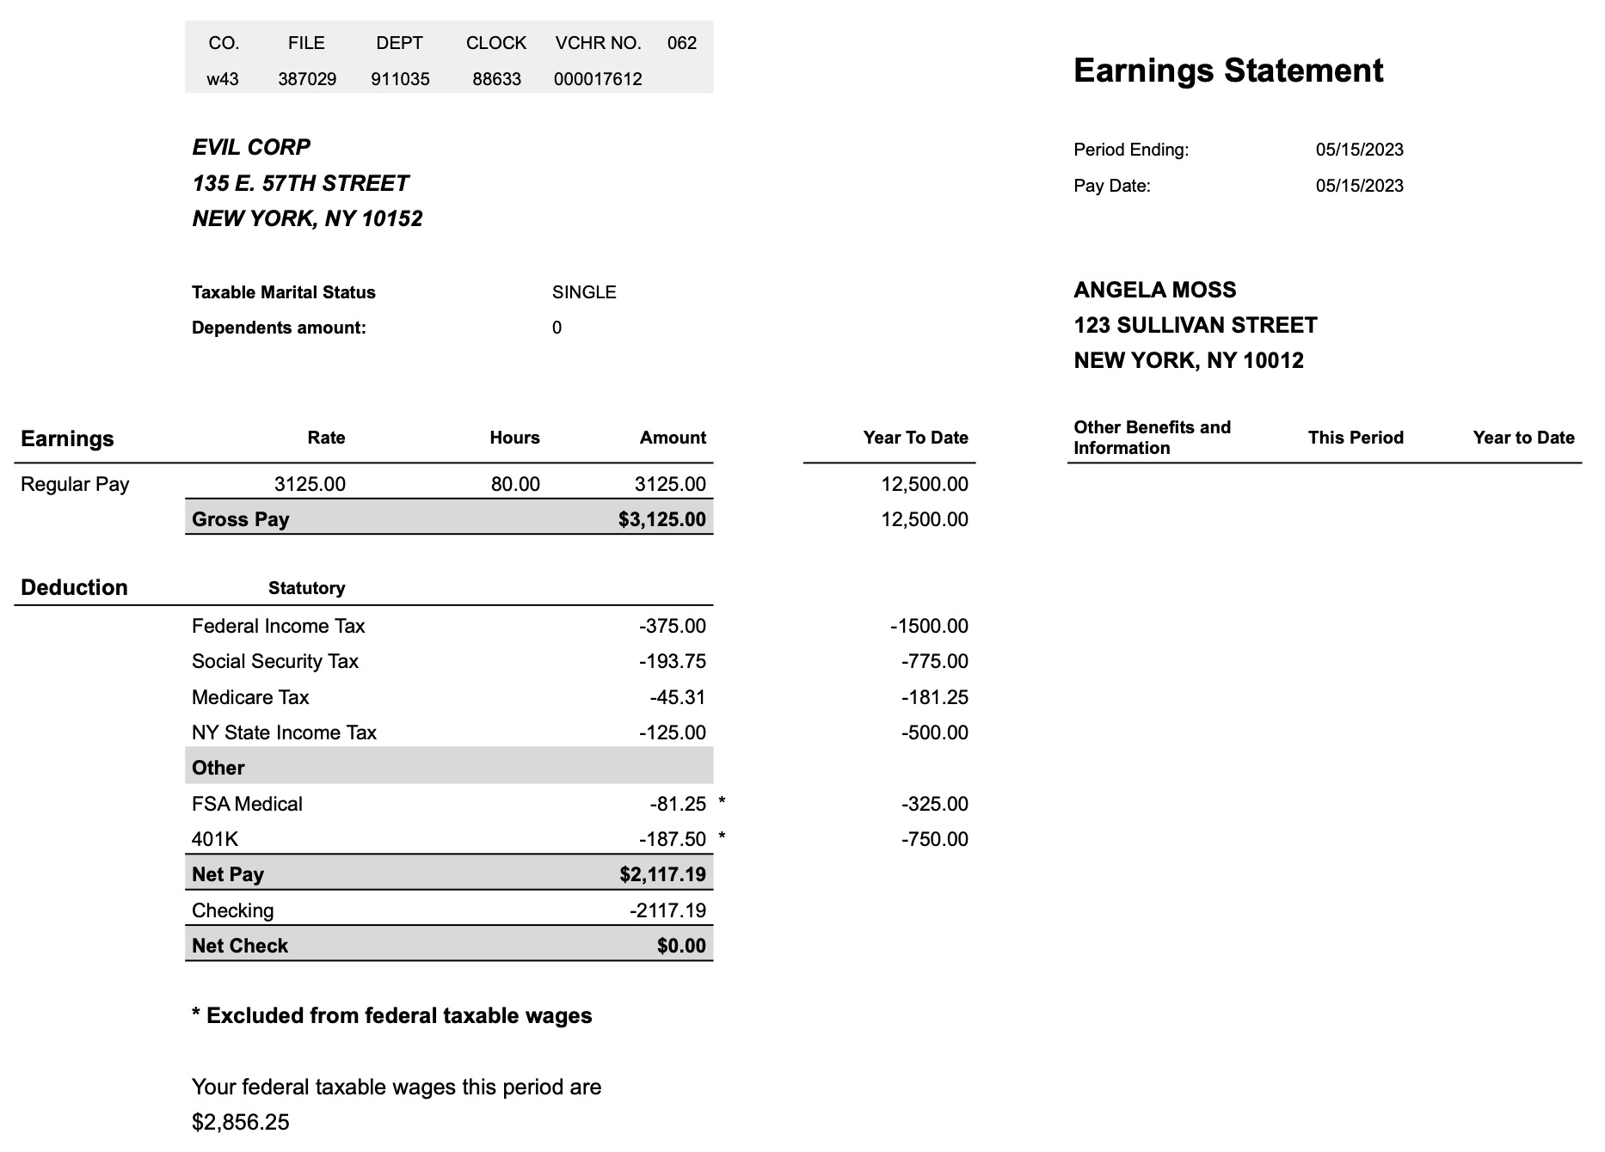
Task: Click the Rate column header
Action: pos(326,438)
